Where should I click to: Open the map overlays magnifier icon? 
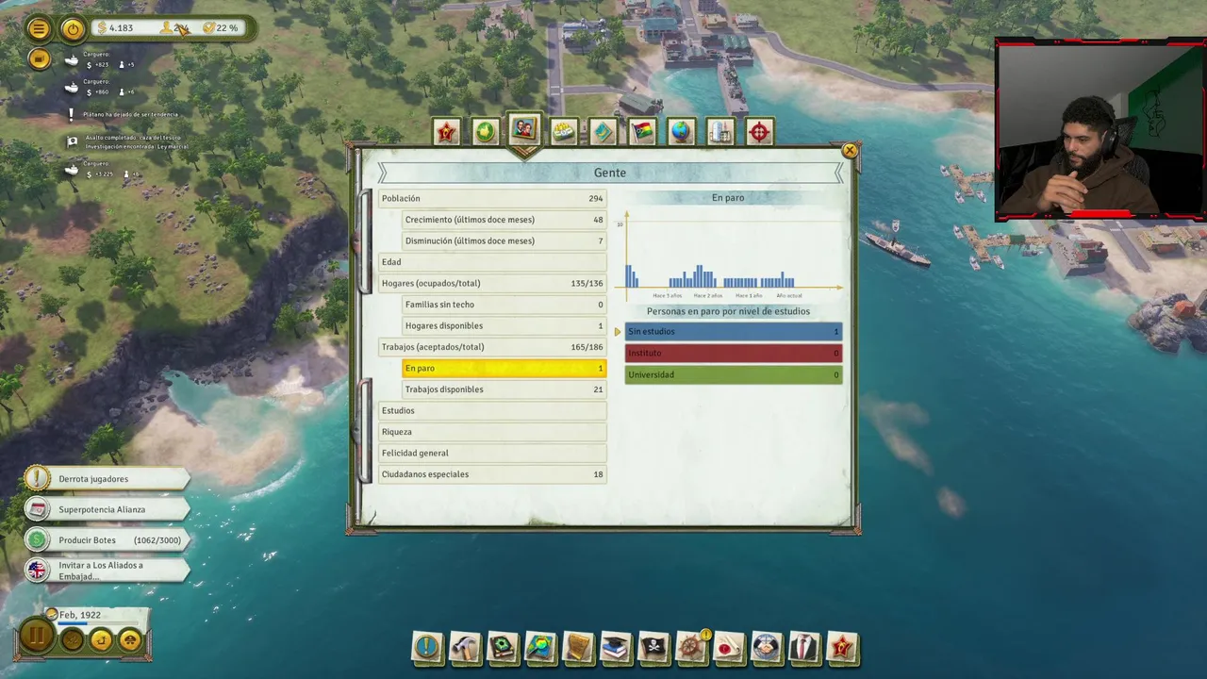(x=540, y=647)
